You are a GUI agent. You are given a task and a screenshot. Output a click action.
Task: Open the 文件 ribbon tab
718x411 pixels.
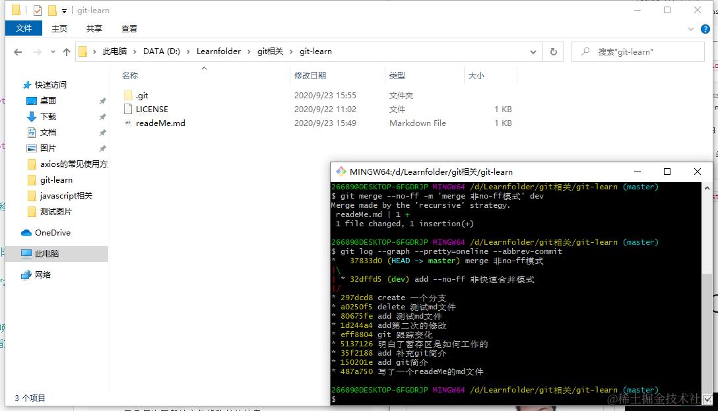click(24, 28)
